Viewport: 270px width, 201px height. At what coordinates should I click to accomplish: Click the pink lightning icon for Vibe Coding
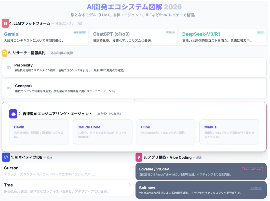139,157
